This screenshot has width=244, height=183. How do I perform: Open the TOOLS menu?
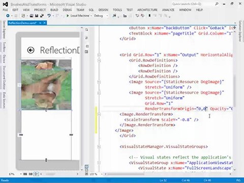(117, 10)
